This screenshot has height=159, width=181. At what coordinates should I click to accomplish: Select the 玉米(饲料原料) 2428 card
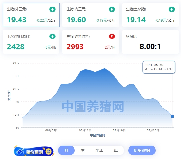31,42
